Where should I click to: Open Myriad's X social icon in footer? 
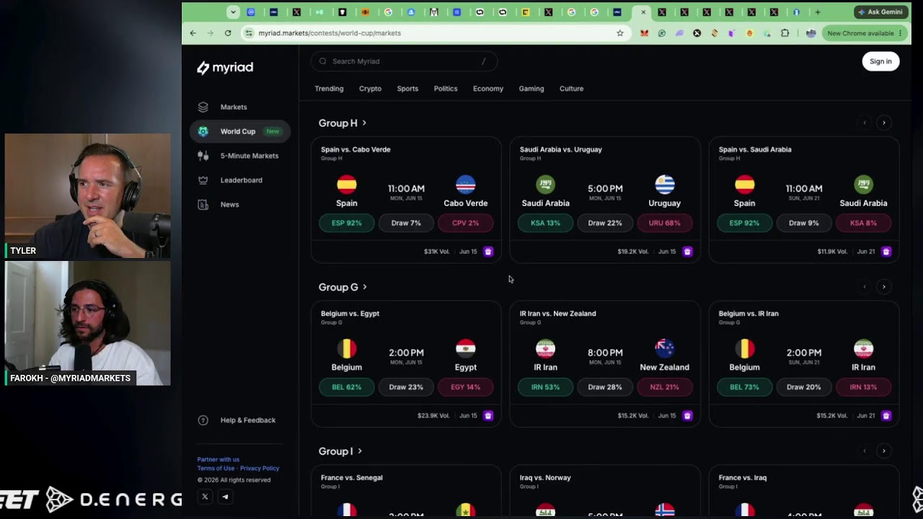[205, 497]
